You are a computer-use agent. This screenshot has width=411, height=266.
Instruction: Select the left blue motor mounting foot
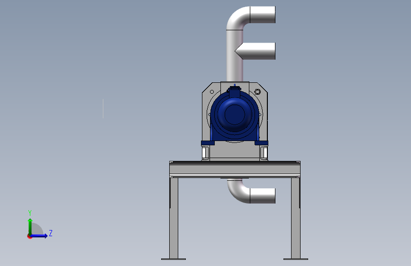point(208,143)
